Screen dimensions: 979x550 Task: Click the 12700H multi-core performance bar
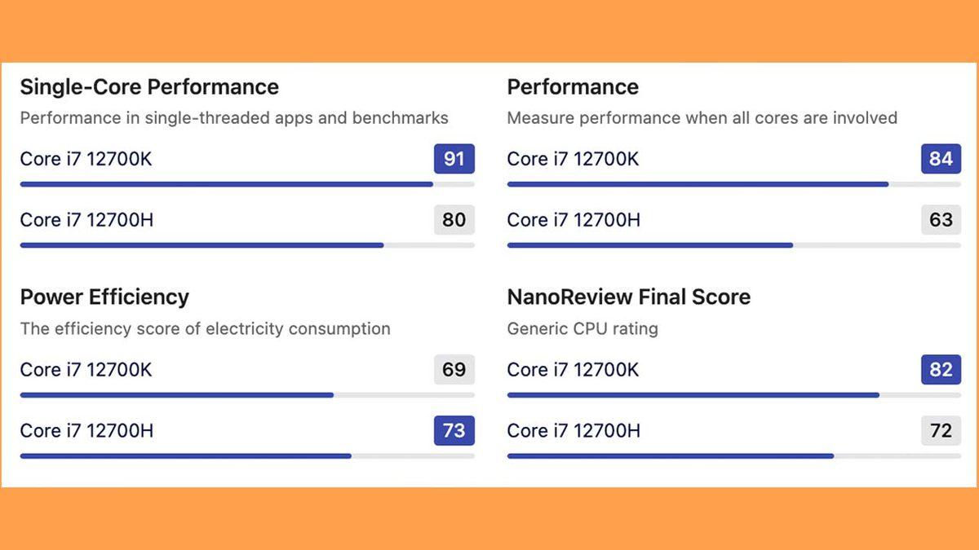650,245
